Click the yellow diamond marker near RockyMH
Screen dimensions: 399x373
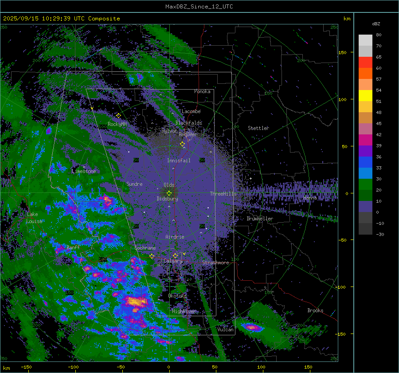[118, 116]
